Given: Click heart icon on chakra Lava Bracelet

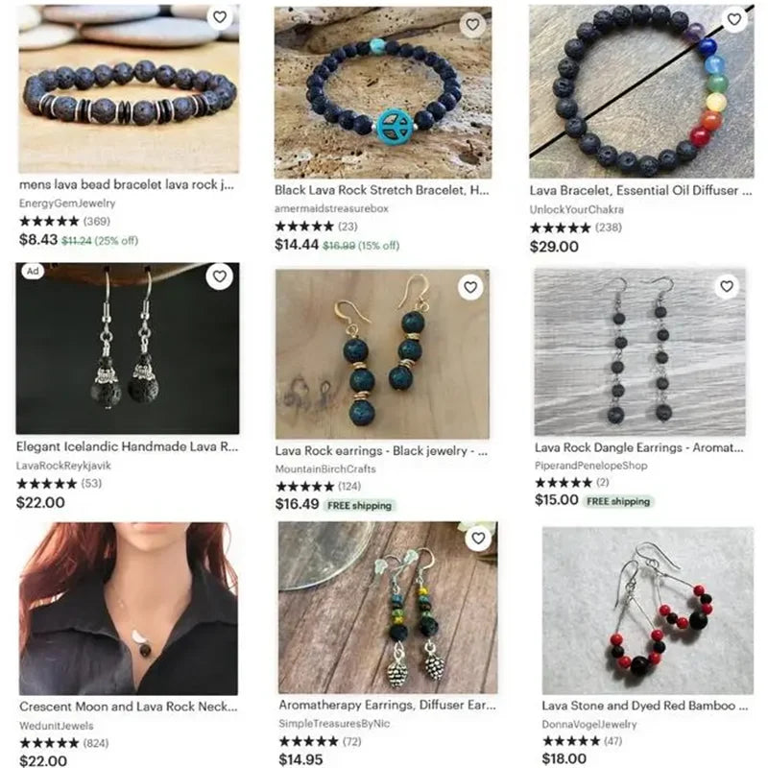Looking at the screenshot, I should click(x=733, y=19).
